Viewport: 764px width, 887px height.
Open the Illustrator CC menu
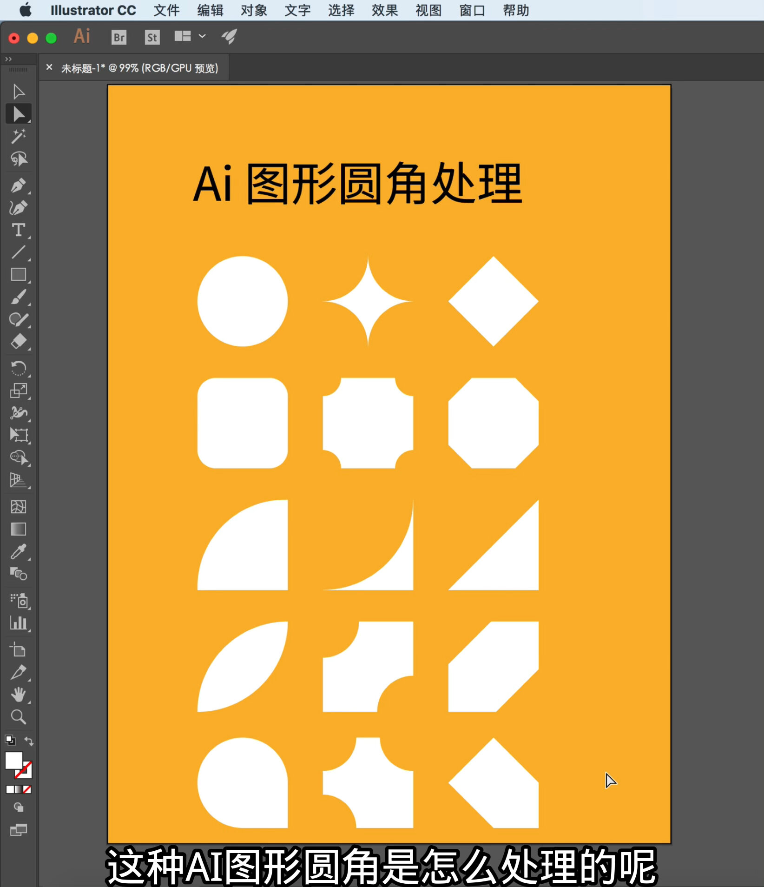point(93,10)
